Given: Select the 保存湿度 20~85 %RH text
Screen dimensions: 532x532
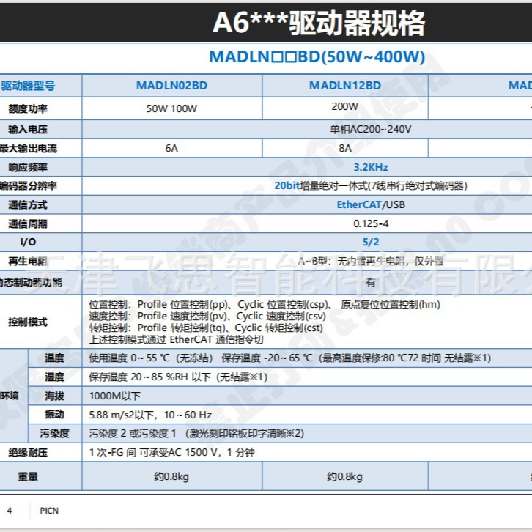Looking at the screenshot, I should [x=179, y=377].
